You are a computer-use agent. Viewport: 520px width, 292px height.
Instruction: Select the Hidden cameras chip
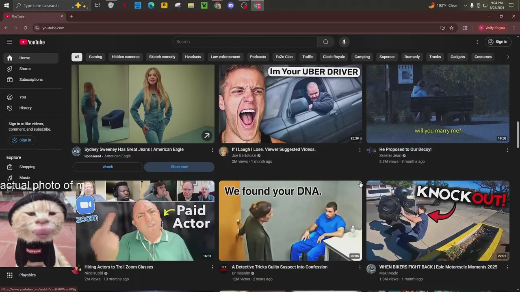click(x=126, y=57)
